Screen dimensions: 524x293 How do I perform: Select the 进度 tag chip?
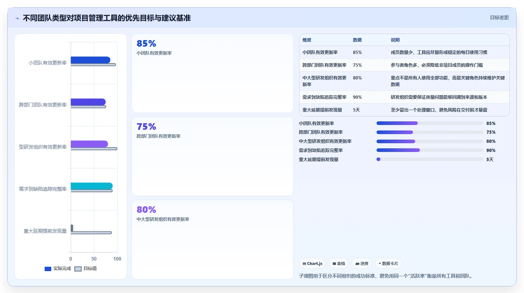(362, 263)
